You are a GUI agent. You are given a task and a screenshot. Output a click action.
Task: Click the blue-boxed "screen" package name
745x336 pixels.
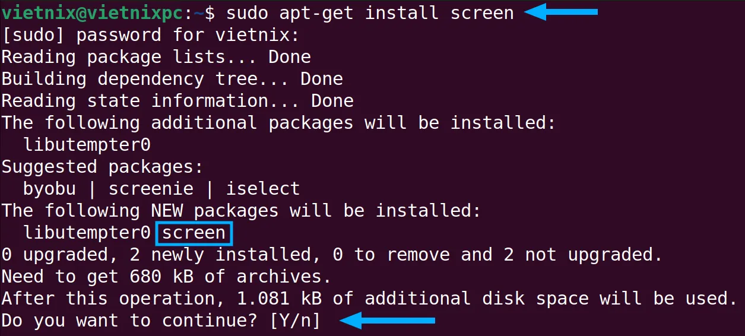click(x=194, y=233)
